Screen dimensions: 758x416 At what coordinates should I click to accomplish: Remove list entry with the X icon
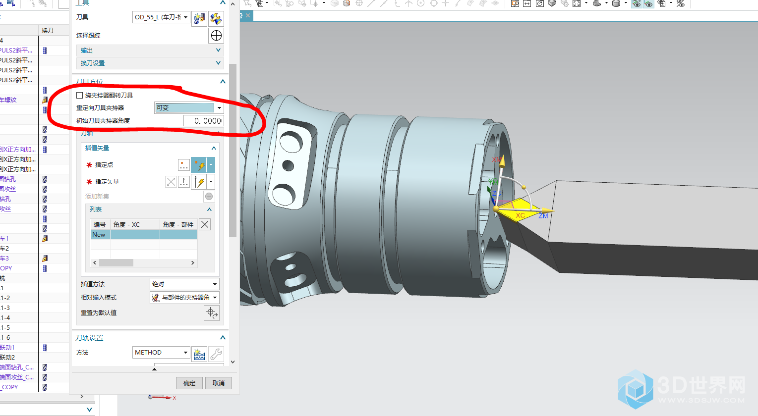click(x=205, y=224)
